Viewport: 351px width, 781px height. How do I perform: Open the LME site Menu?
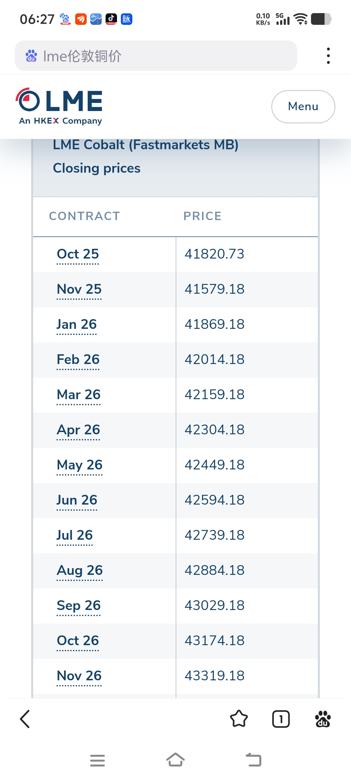pos(303,107)
